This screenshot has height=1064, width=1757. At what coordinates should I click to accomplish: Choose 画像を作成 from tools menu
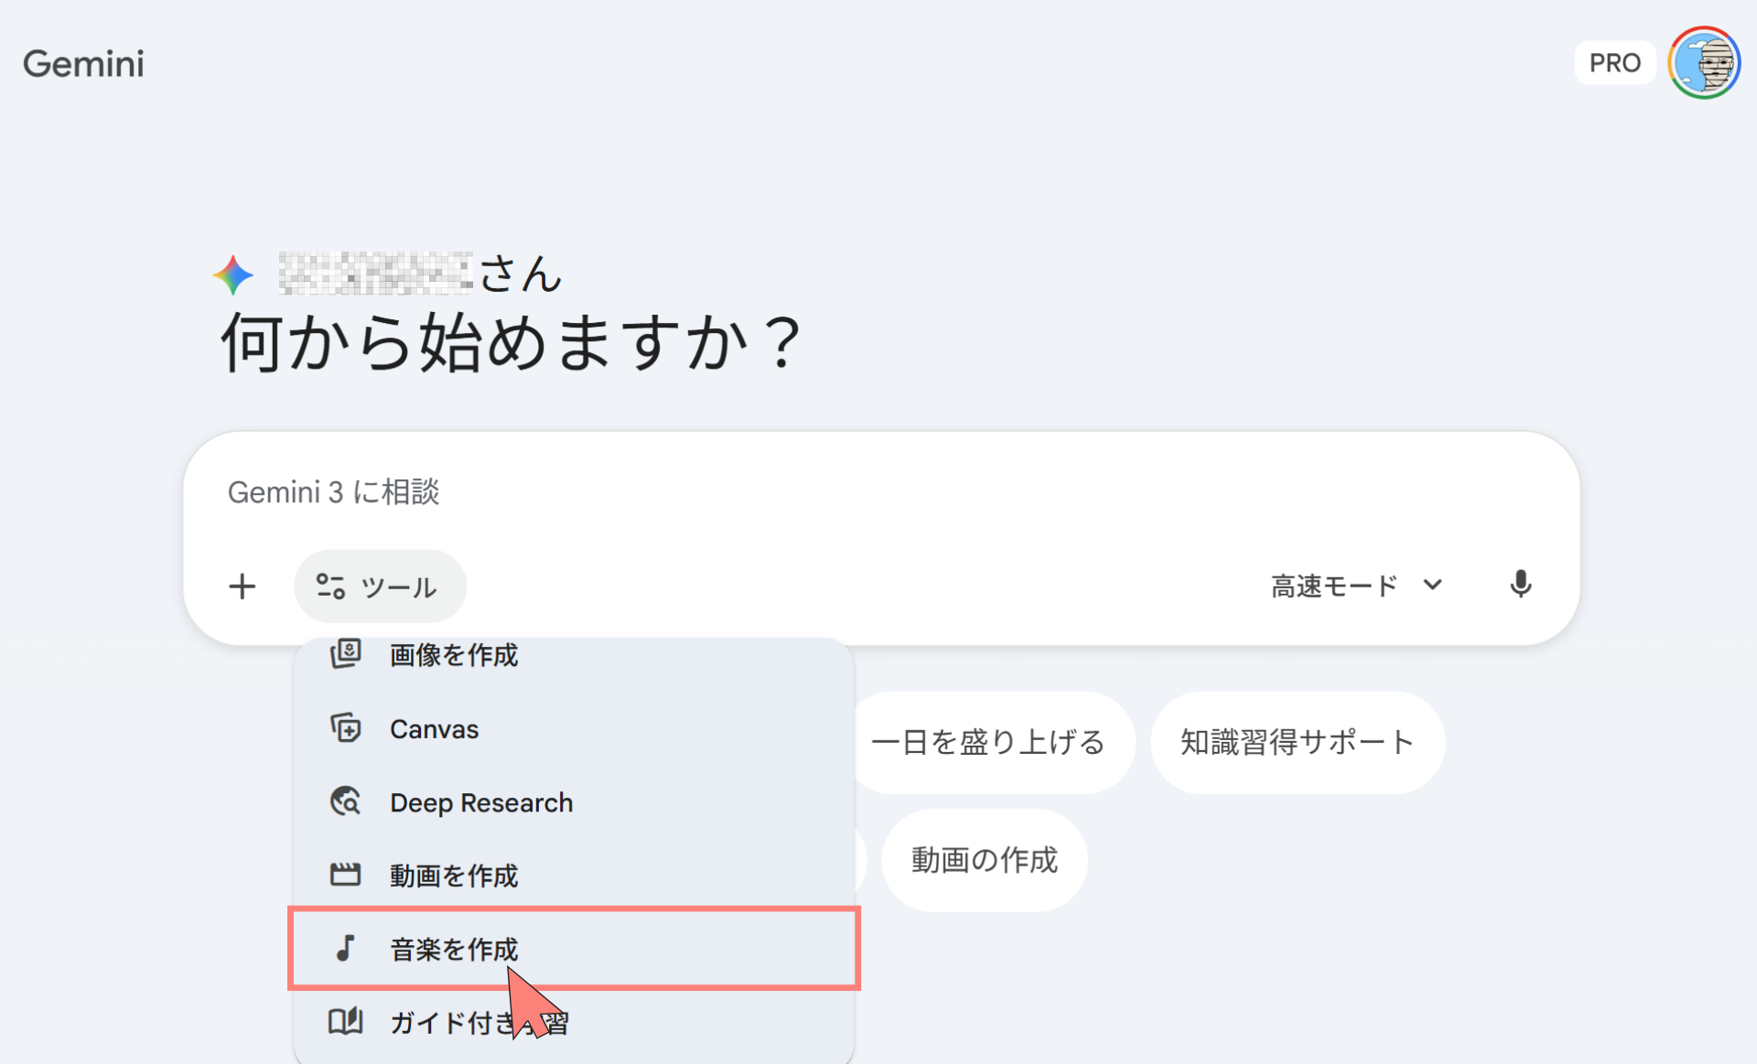pos(454,655)
